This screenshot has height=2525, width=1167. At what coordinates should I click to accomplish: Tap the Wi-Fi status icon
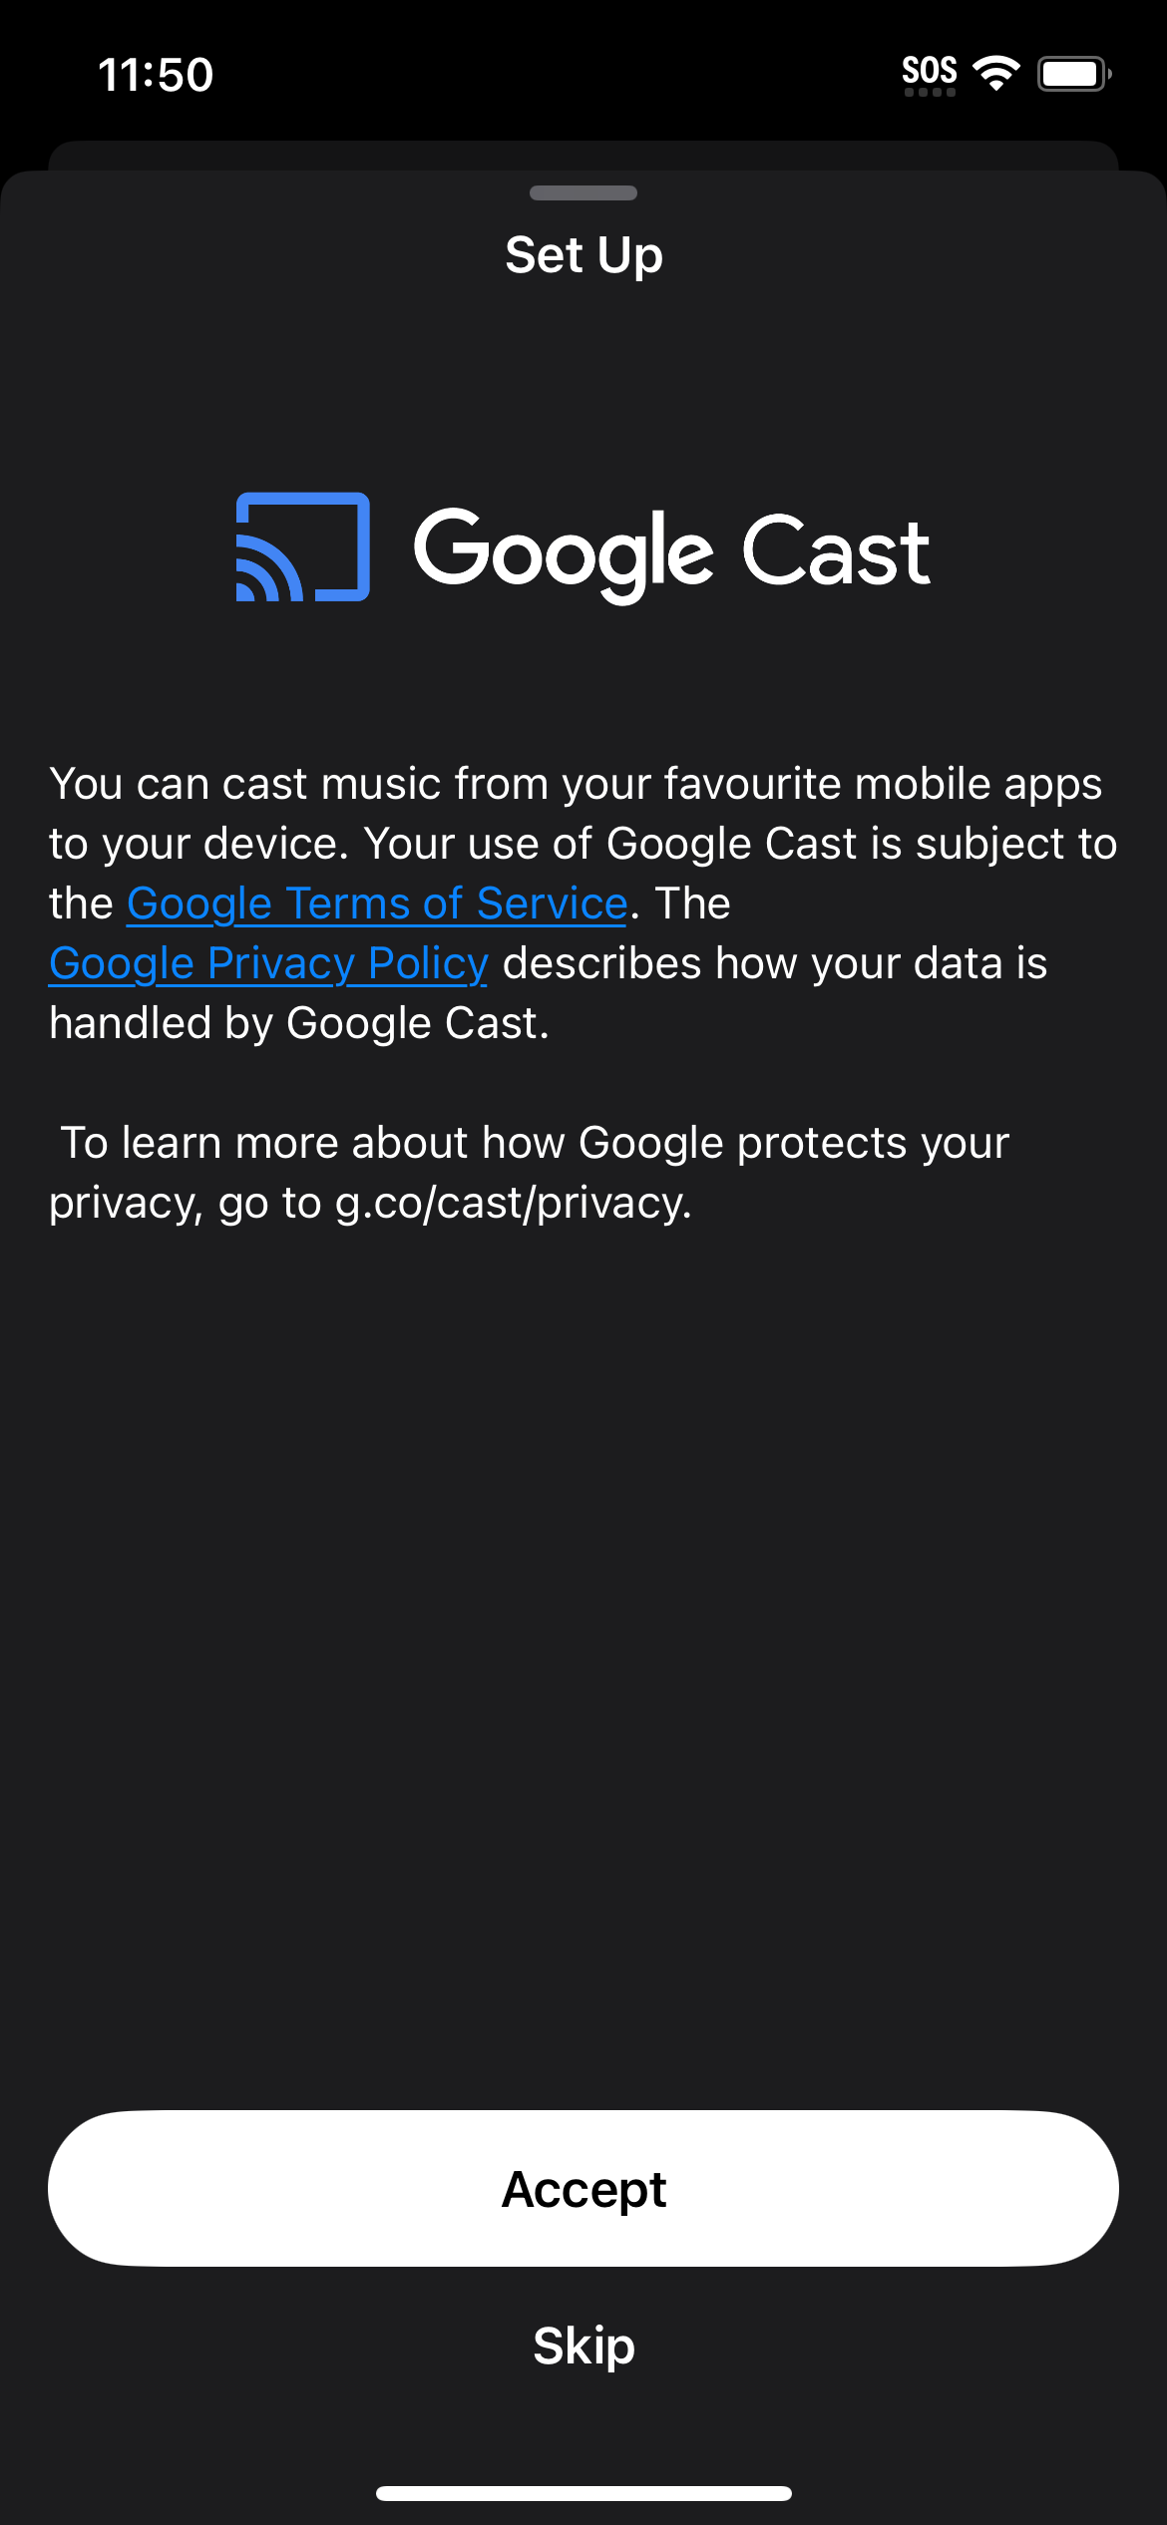tap(995, 72)
